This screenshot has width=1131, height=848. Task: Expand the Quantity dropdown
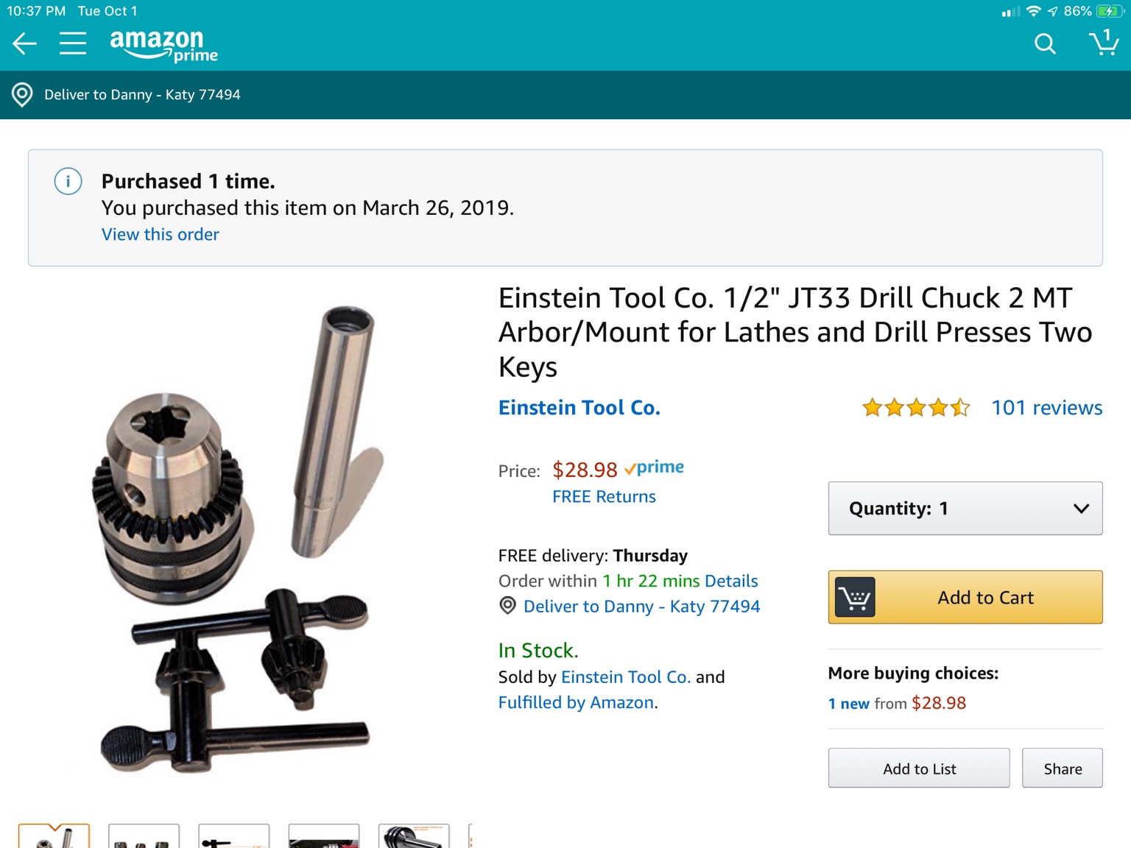[x=965, y=509]
